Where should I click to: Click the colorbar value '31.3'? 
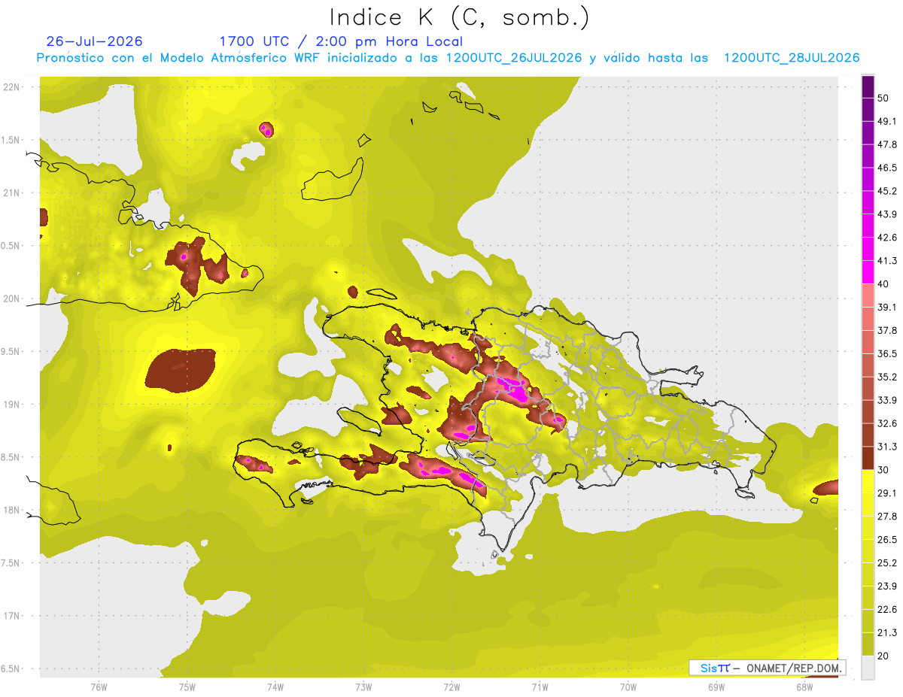click(887, 447)
